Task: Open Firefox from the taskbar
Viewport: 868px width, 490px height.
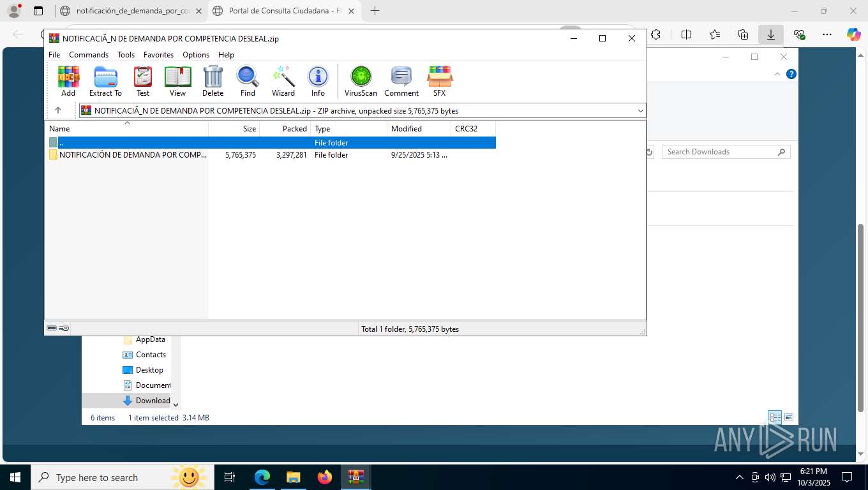Action: point(325,477)
